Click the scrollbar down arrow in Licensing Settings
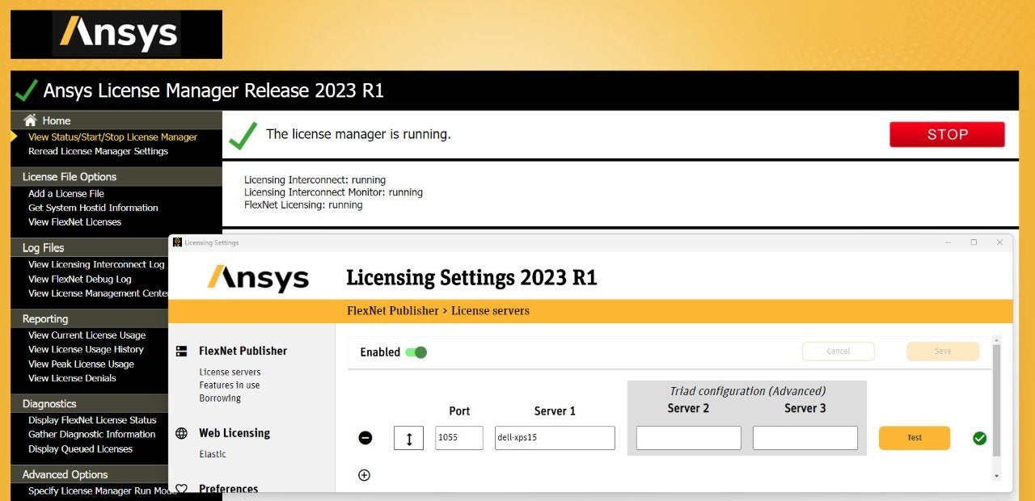This screenshot has height=501, width=1035. pyautogui.click(x=997, y=477)
